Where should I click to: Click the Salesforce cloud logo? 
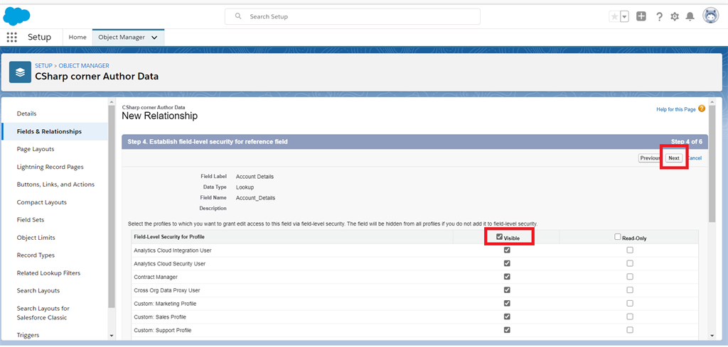17,16
